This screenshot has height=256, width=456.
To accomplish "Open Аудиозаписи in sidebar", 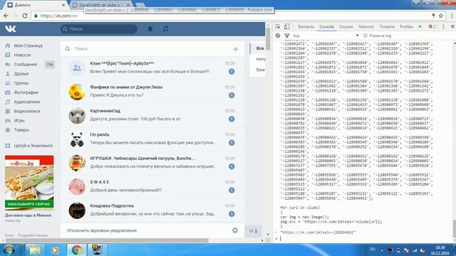I will click(27, 102).
